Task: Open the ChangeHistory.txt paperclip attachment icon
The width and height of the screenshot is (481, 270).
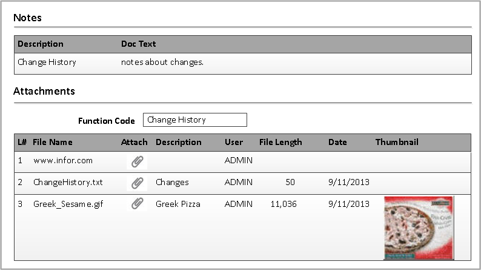Action: tap(138, 183)
